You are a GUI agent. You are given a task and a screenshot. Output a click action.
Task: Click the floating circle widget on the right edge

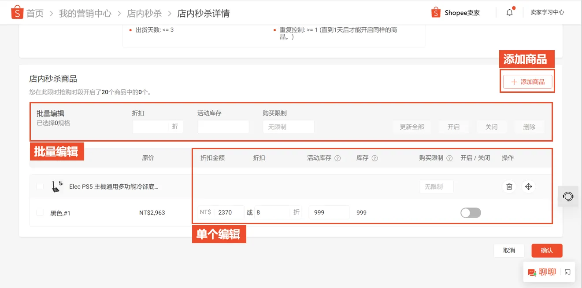pos(568,197)
